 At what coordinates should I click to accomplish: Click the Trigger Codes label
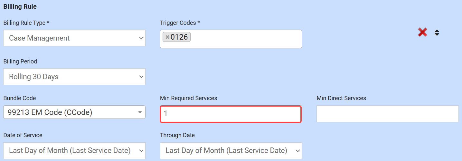click(x=180, y=23)
